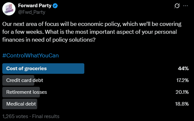Image resolution: width=194 pixels, height=121 pixels.
Task: Select the Retirement losses poll option
Action: (x=26, y=92)
